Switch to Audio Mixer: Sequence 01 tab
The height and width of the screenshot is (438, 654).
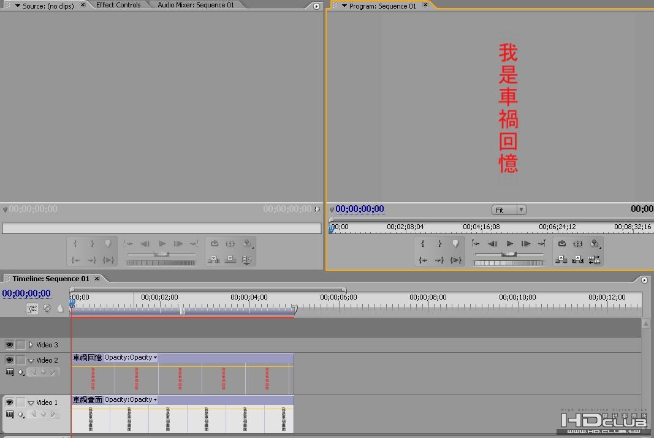click(x=196, y=5)
